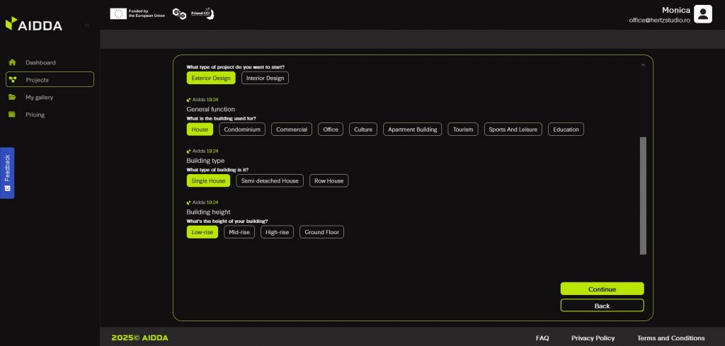Click the Projects sidebar icon
The image size is (725, 346).
pyautogui.click(x=13, y=79)
